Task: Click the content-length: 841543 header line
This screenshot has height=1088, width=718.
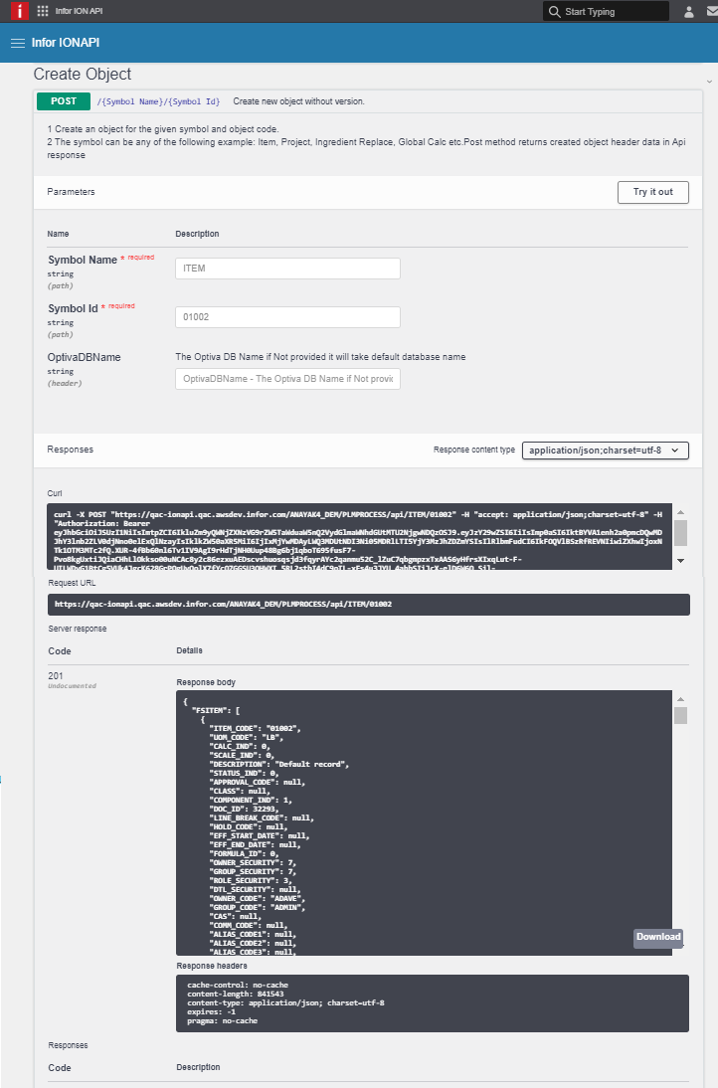Action: 235,995
